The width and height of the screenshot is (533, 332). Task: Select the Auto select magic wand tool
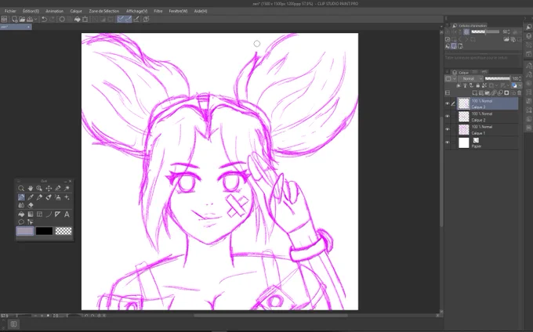pos(67,189)
